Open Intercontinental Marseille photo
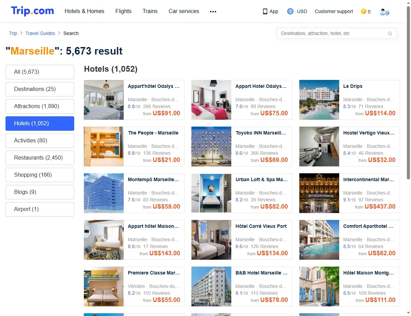This screenshot has height=316, width=411. [x=319, y=193]
